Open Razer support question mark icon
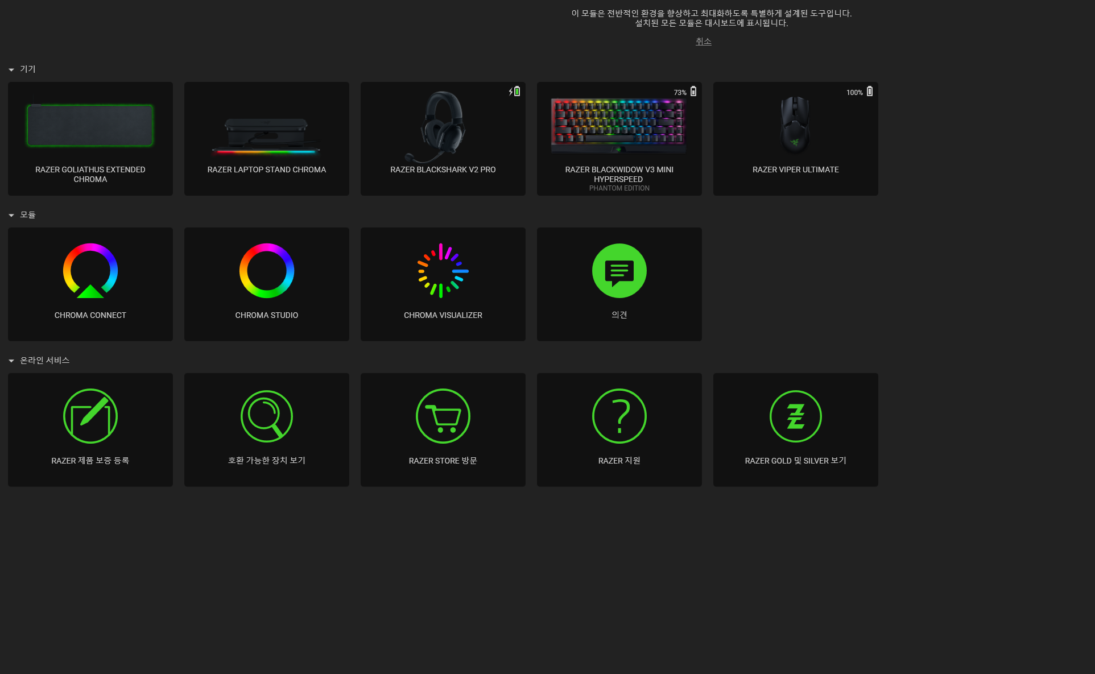Image resolution: width=1095 pixels, height=674 pixels. coord(619,416)
